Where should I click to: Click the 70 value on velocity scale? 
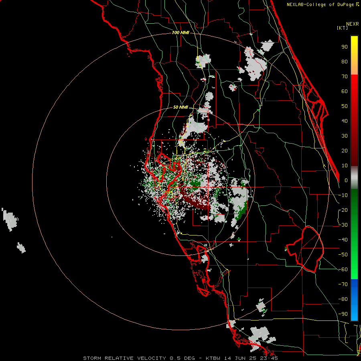pos(345,77)
